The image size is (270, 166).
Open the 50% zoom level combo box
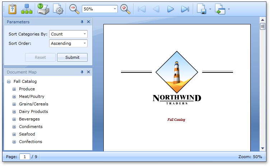[100, 9]
